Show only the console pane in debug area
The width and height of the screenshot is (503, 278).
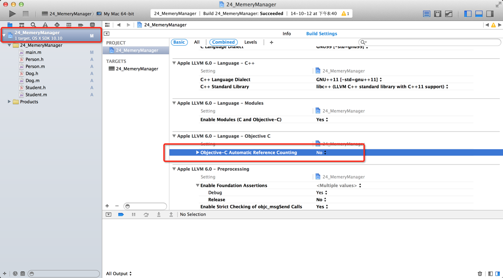click(x=497, y=274)
